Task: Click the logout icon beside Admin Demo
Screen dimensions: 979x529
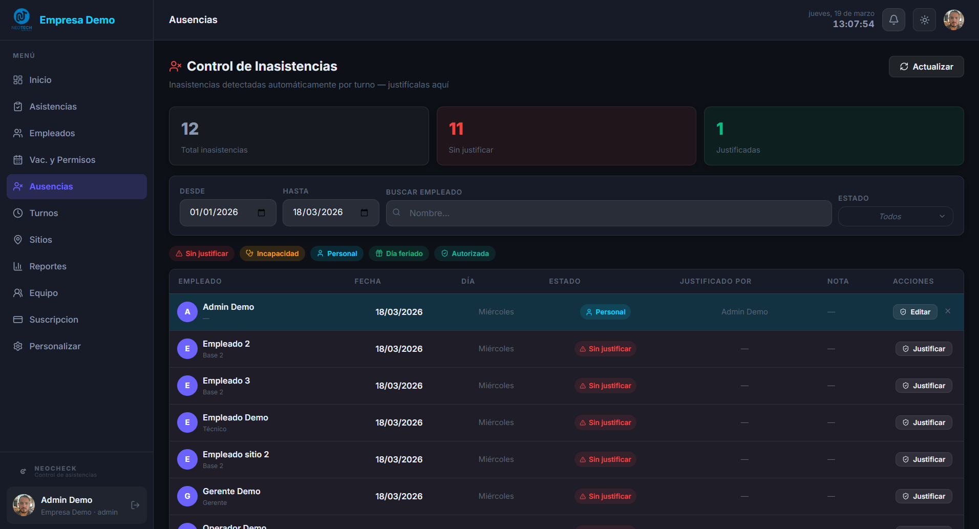Action: (135, 505)
